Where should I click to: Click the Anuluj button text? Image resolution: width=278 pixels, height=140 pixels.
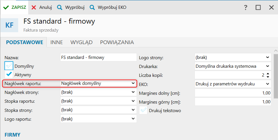pyautogui.click(x=46, y=7)
